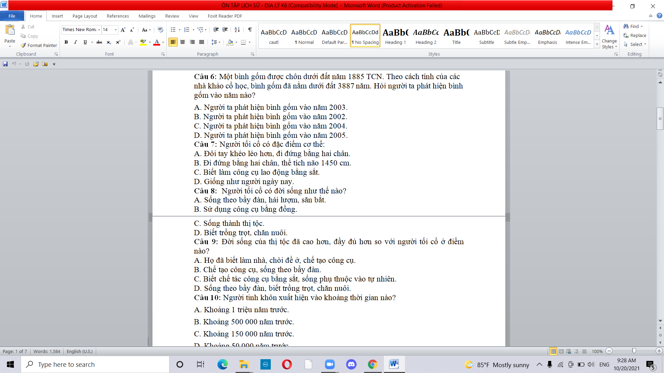Open the numbering list dropdown arrow
This screenshot has width=664, height=373.
(193, 30)
